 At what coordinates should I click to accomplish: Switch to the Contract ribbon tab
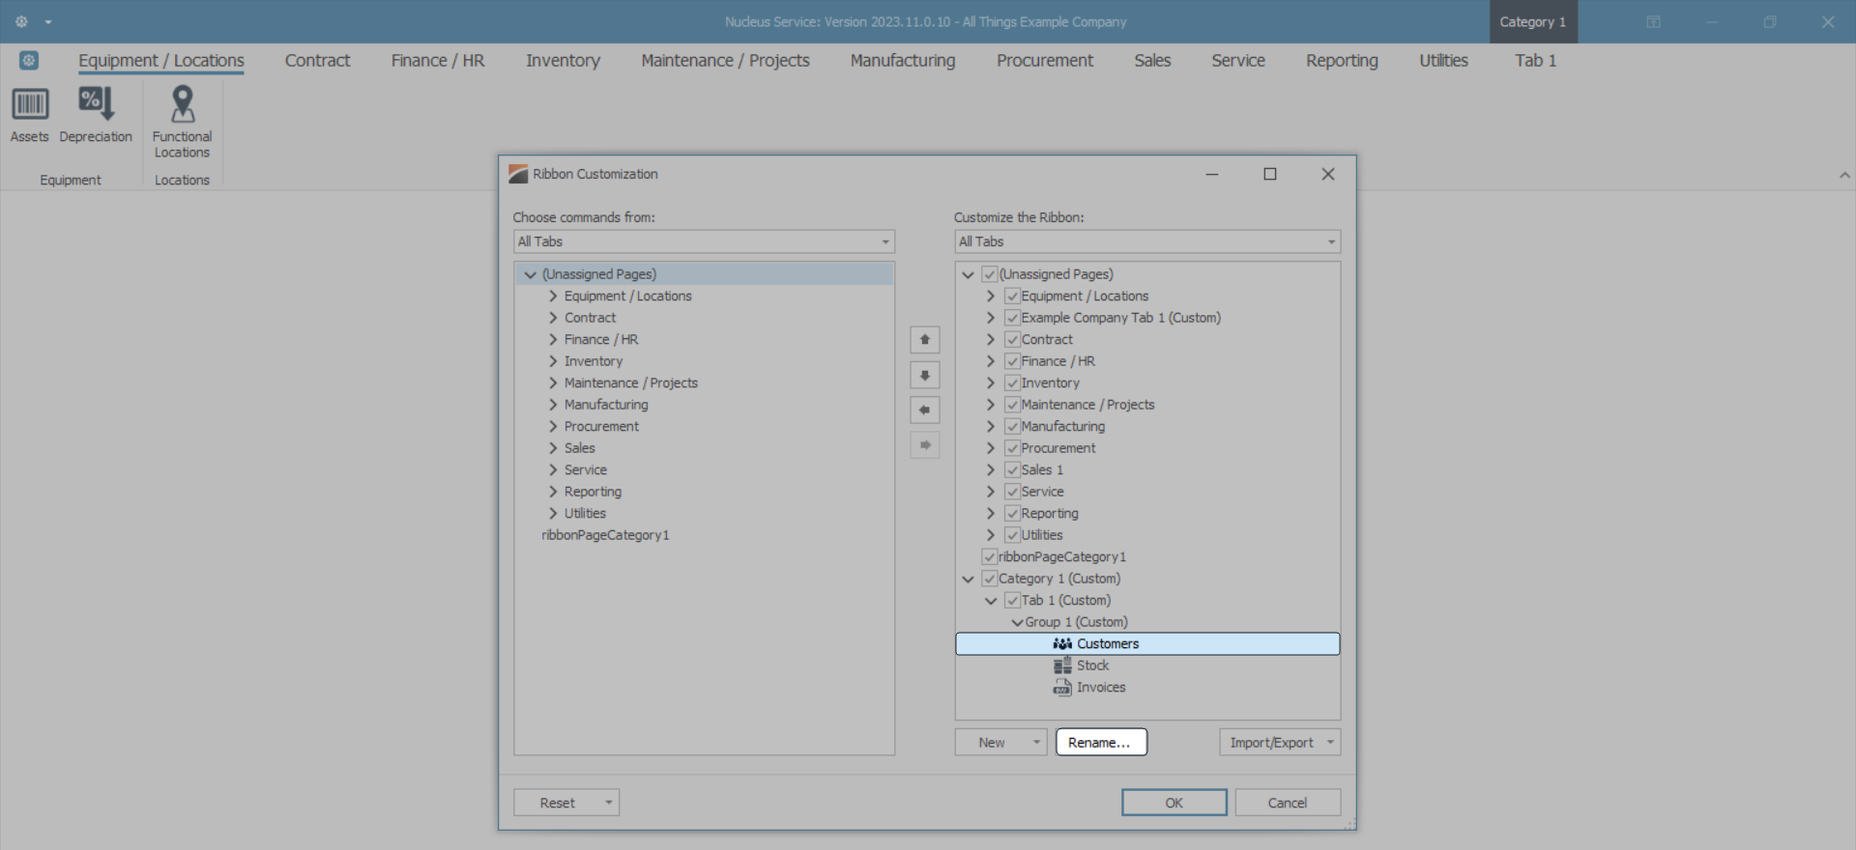point(317,61)
